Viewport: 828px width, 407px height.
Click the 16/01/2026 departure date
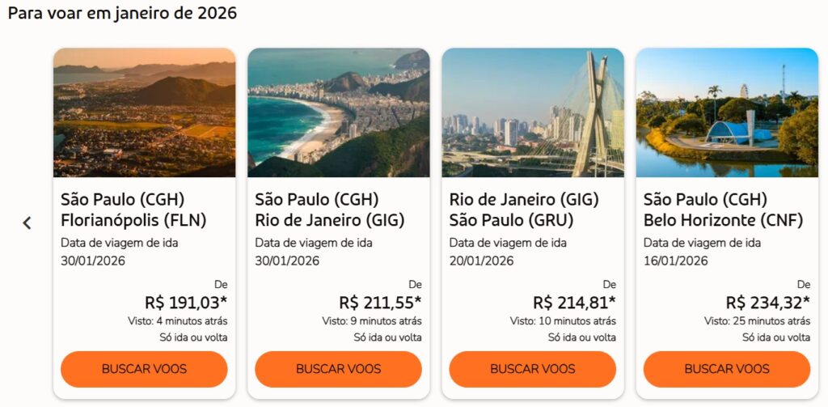(x=675, y=261)
